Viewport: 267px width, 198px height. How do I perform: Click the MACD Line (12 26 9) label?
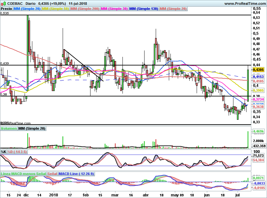pyautogui.click(x=73, y=174)
